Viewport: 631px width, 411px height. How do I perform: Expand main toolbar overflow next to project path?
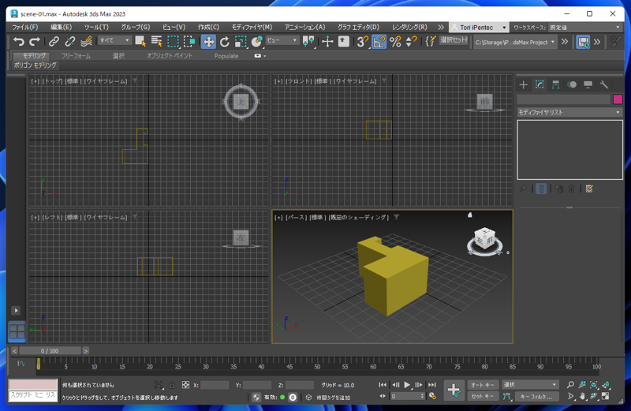[x=565, y=42]
